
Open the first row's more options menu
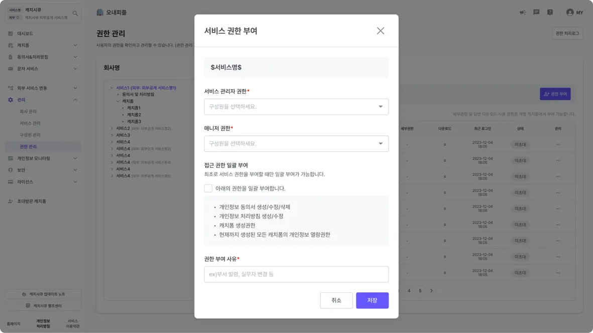558,144
